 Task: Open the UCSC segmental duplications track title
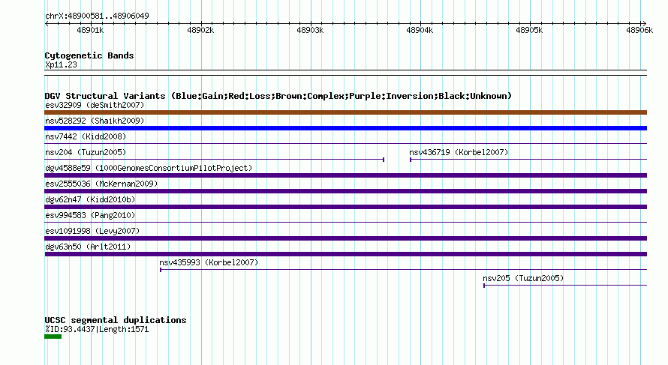coord(116,320)
